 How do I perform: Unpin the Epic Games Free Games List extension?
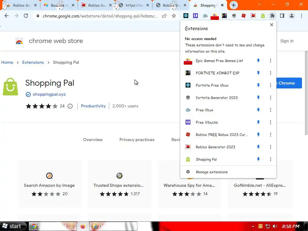258,61
